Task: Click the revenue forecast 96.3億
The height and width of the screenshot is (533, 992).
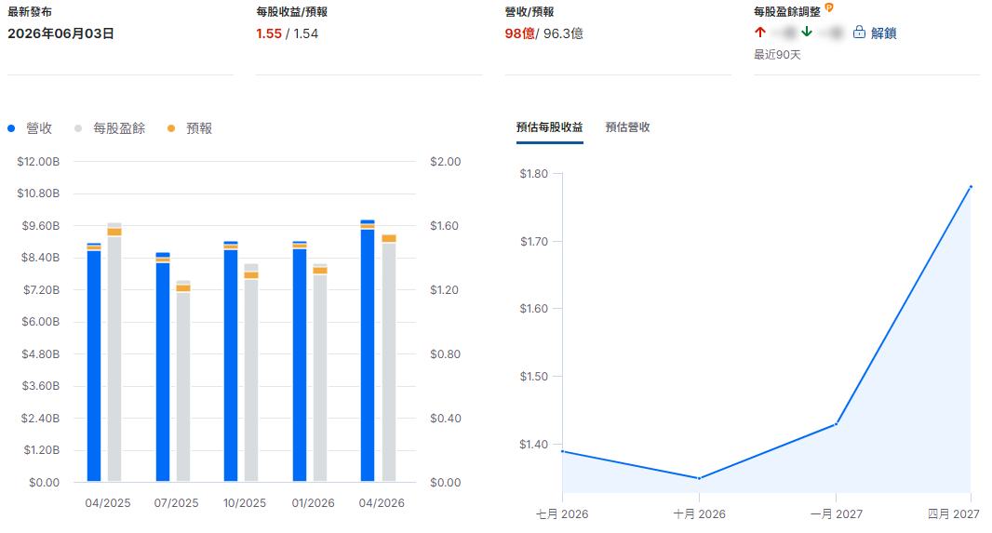Action: pyautogui.click(x=563, y=33)
